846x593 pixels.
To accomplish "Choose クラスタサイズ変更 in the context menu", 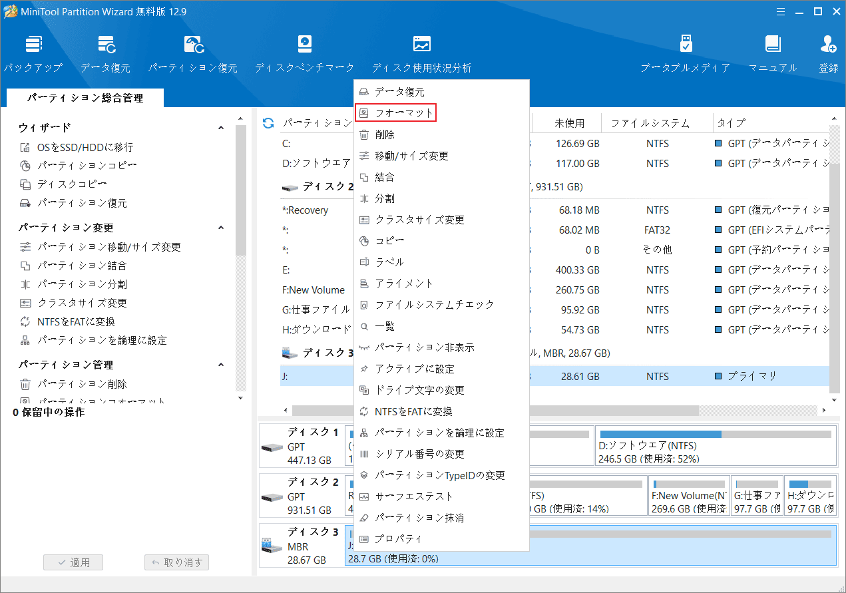I will click(x=441, y=220).
